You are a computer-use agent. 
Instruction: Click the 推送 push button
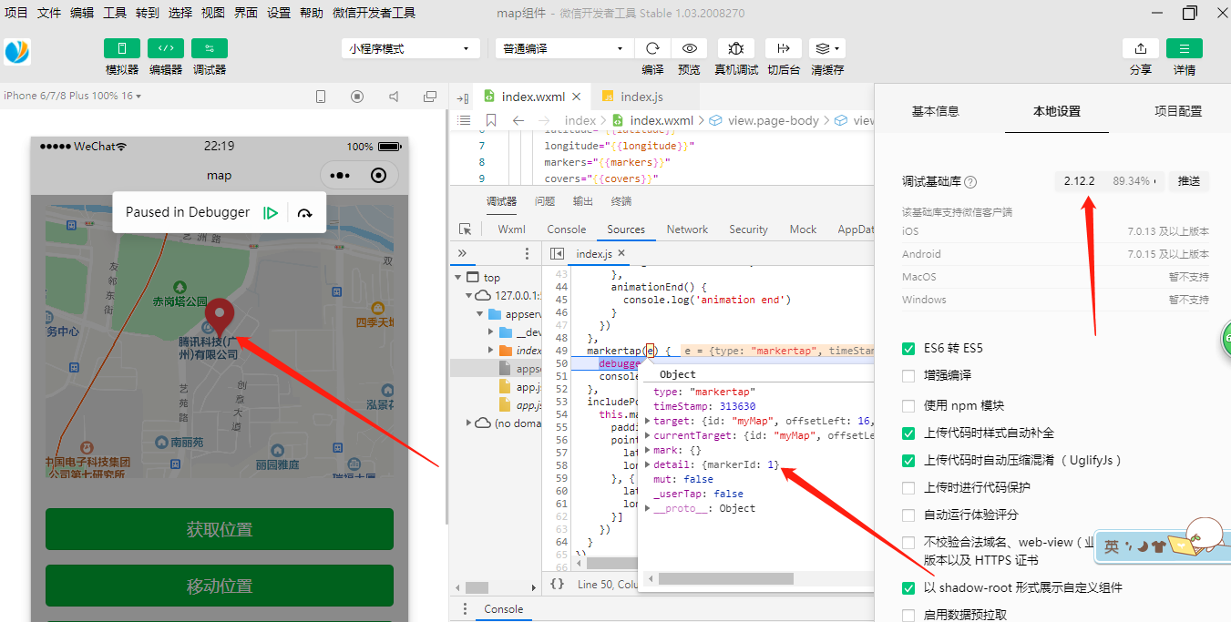click(1189, 181)
